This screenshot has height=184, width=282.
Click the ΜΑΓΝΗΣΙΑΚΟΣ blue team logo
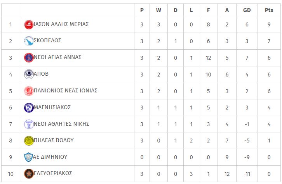pyautogui.click(x=29, y=108)
